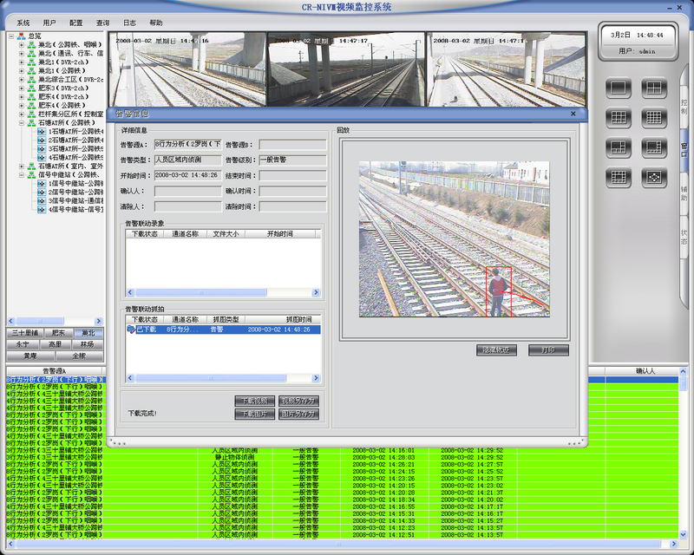Switch to nine-window grid layout
The height and width of the screenshot is (555, 694).
pyautogui.click(x=618, y=118)
